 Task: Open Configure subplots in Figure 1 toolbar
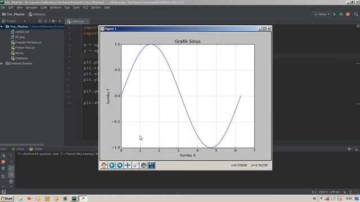[x=143, y=166]
